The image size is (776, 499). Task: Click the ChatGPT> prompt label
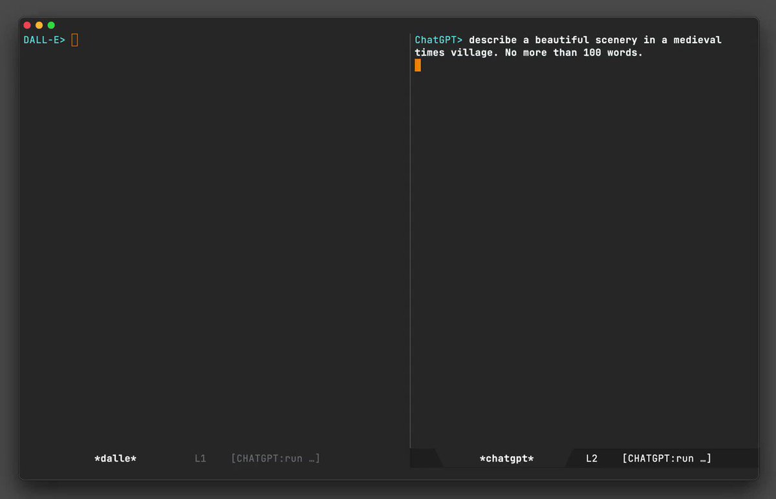point(438,40)
